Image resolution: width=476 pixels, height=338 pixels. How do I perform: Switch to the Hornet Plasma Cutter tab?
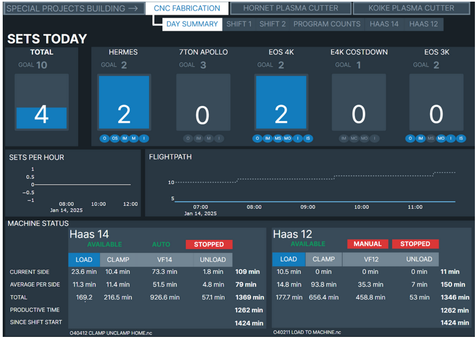[x=290, y=8]
